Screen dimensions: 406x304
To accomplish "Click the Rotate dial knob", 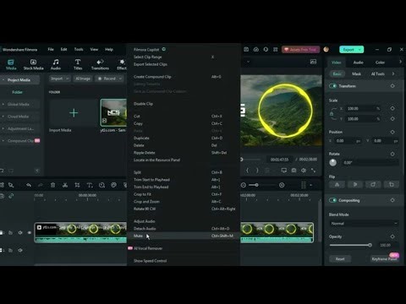I will coord(333,162).
